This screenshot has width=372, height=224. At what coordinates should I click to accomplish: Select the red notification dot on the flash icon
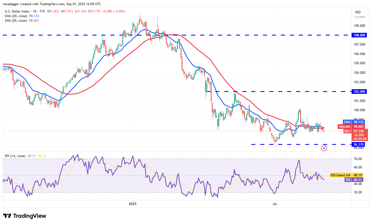coord(326,146)
